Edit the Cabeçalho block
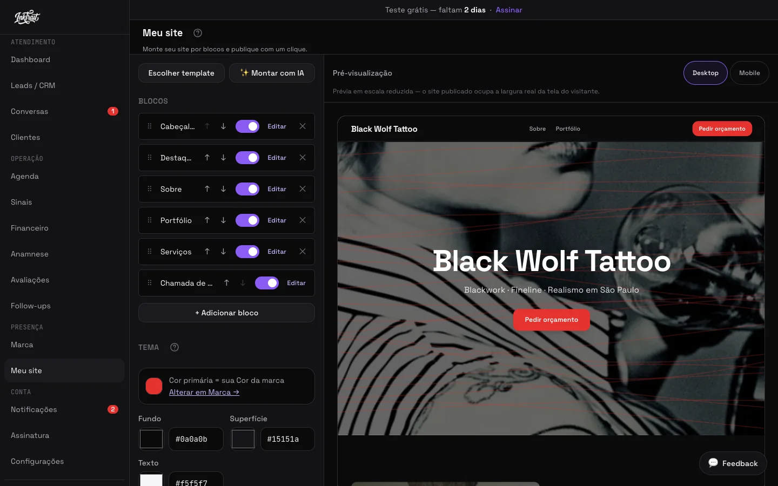 tap(277, 126)
